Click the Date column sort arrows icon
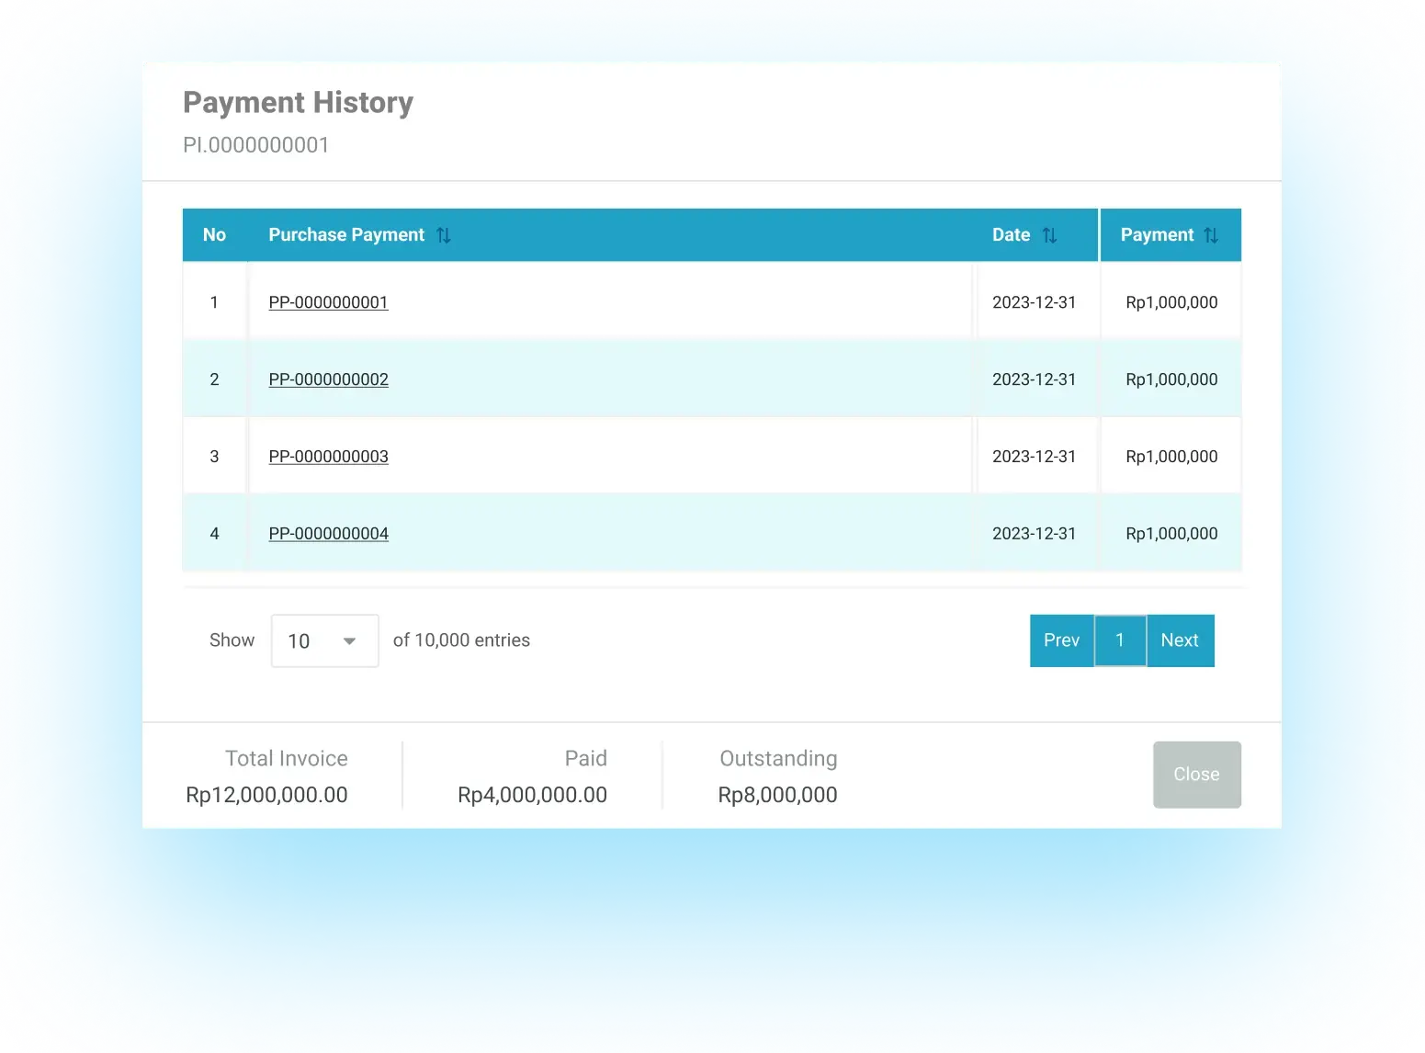Image resolution: width=1425 pixels, height=1053 pixels. pos(1049,235)
